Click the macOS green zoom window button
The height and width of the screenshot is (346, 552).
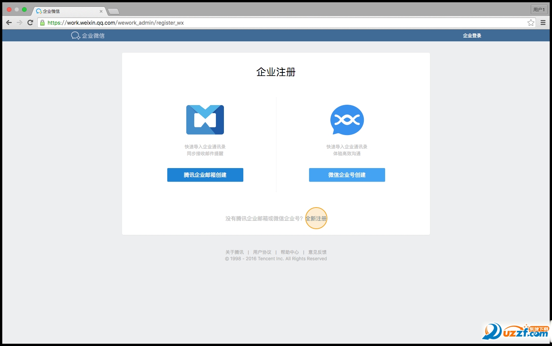pos(24,9)
